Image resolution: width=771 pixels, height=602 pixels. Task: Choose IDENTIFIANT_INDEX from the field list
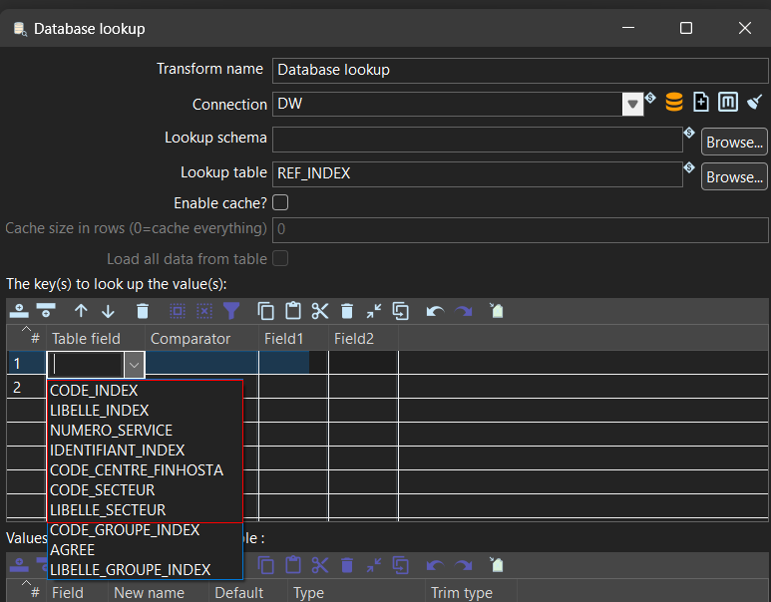point(117,451)
